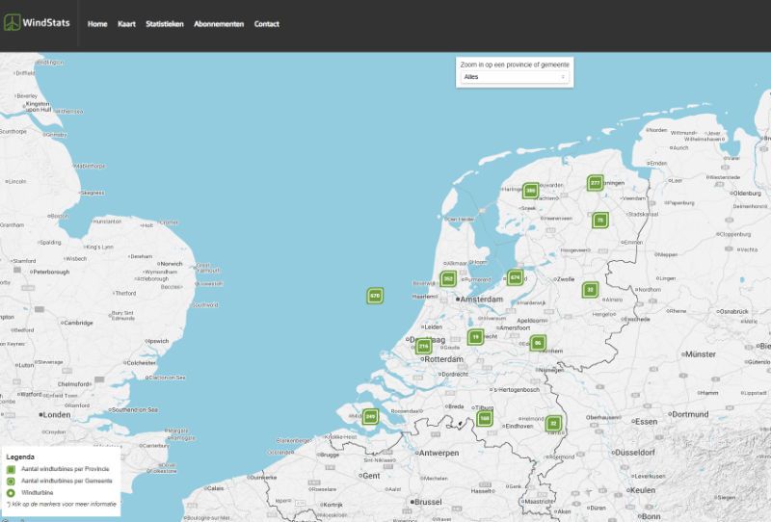Image resolution: width=771 pixels, height=522 pixels.
Task: Click 'Aantal windturbines per Gemeente' legend text
Action: (66, 482)
